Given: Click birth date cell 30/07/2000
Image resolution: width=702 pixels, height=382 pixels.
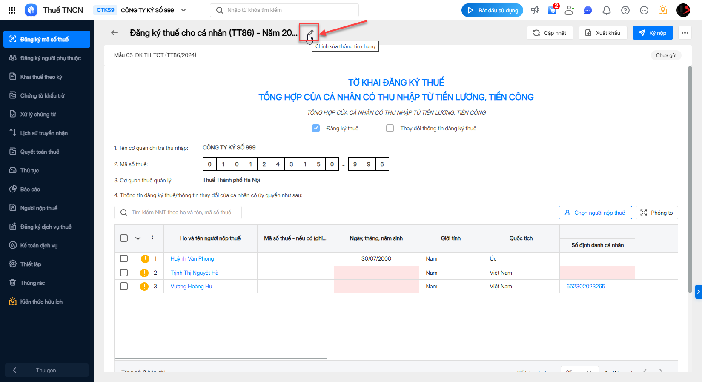Looking at the screenshot, I should [x=376, y=259].
